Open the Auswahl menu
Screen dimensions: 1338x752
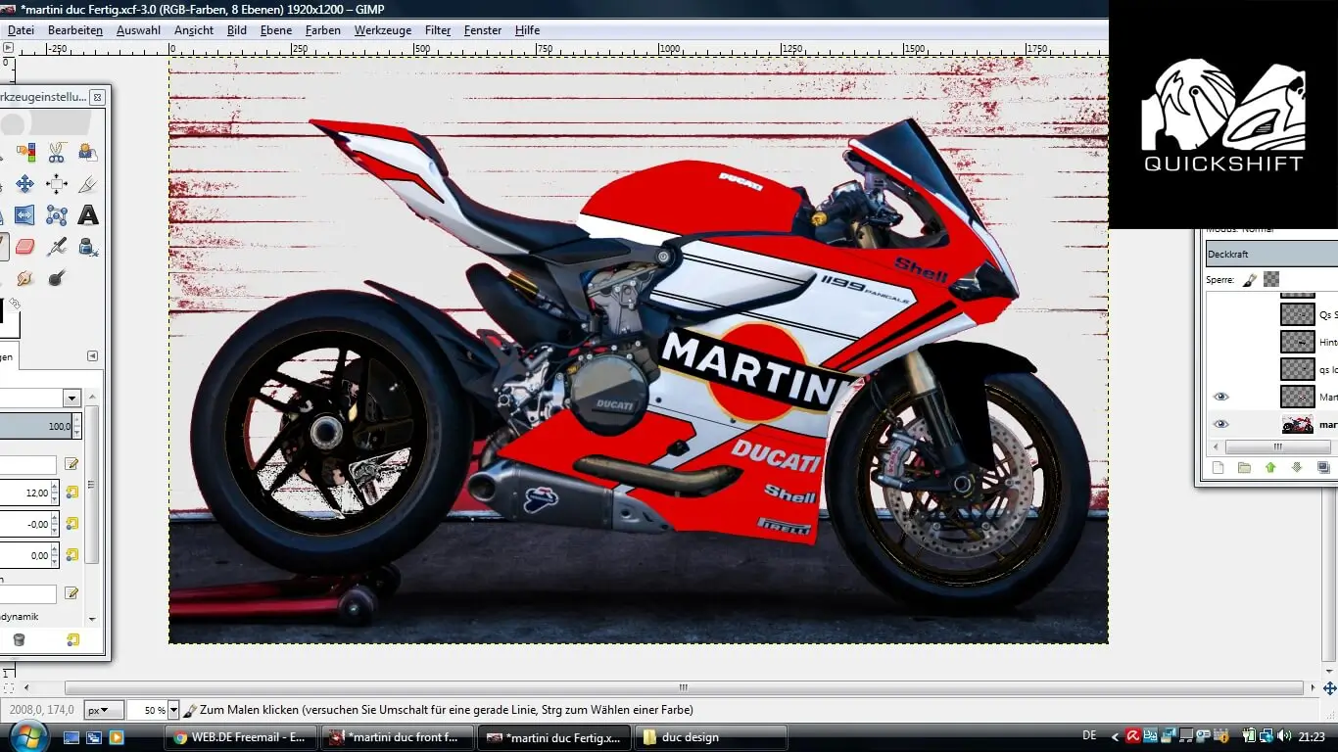click(138, 30)
